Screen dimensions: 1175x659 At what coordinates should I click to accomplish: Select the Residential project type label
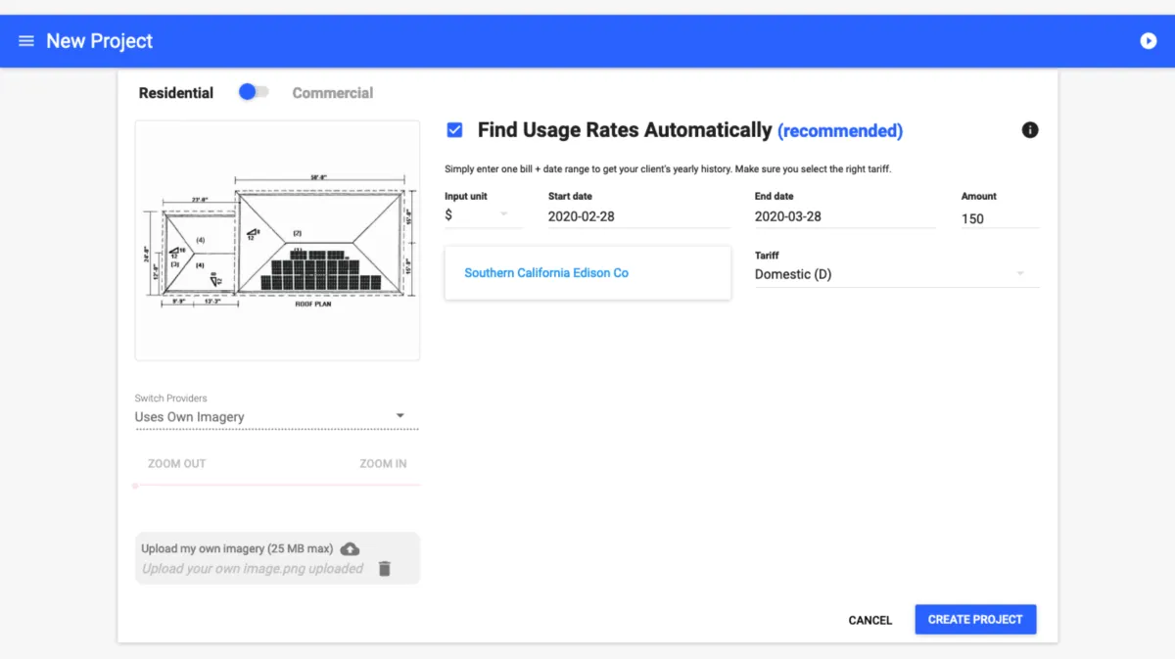point(176,93)
